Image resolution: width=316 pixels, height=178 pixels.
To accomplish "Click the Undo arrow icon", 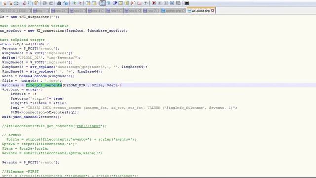I will (45, 3).
